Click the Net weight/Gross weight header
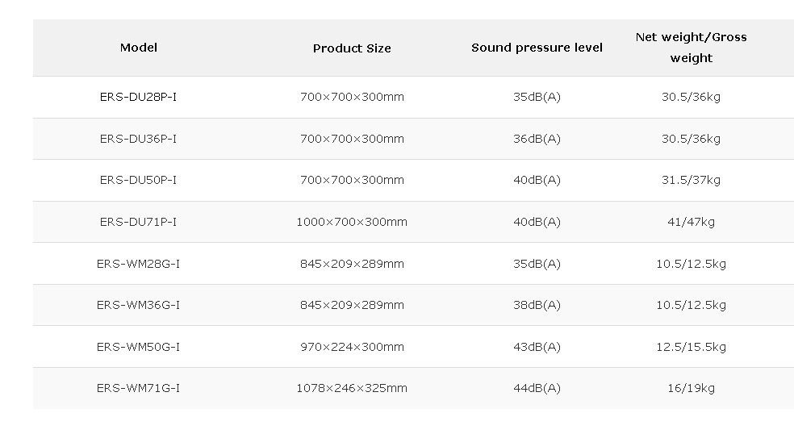This screenshot has width=794, height=434. pos(692,48)
